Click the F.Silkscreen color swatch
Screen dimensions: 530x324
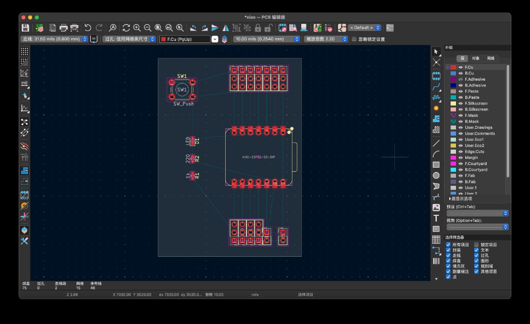tap(453, 104)
